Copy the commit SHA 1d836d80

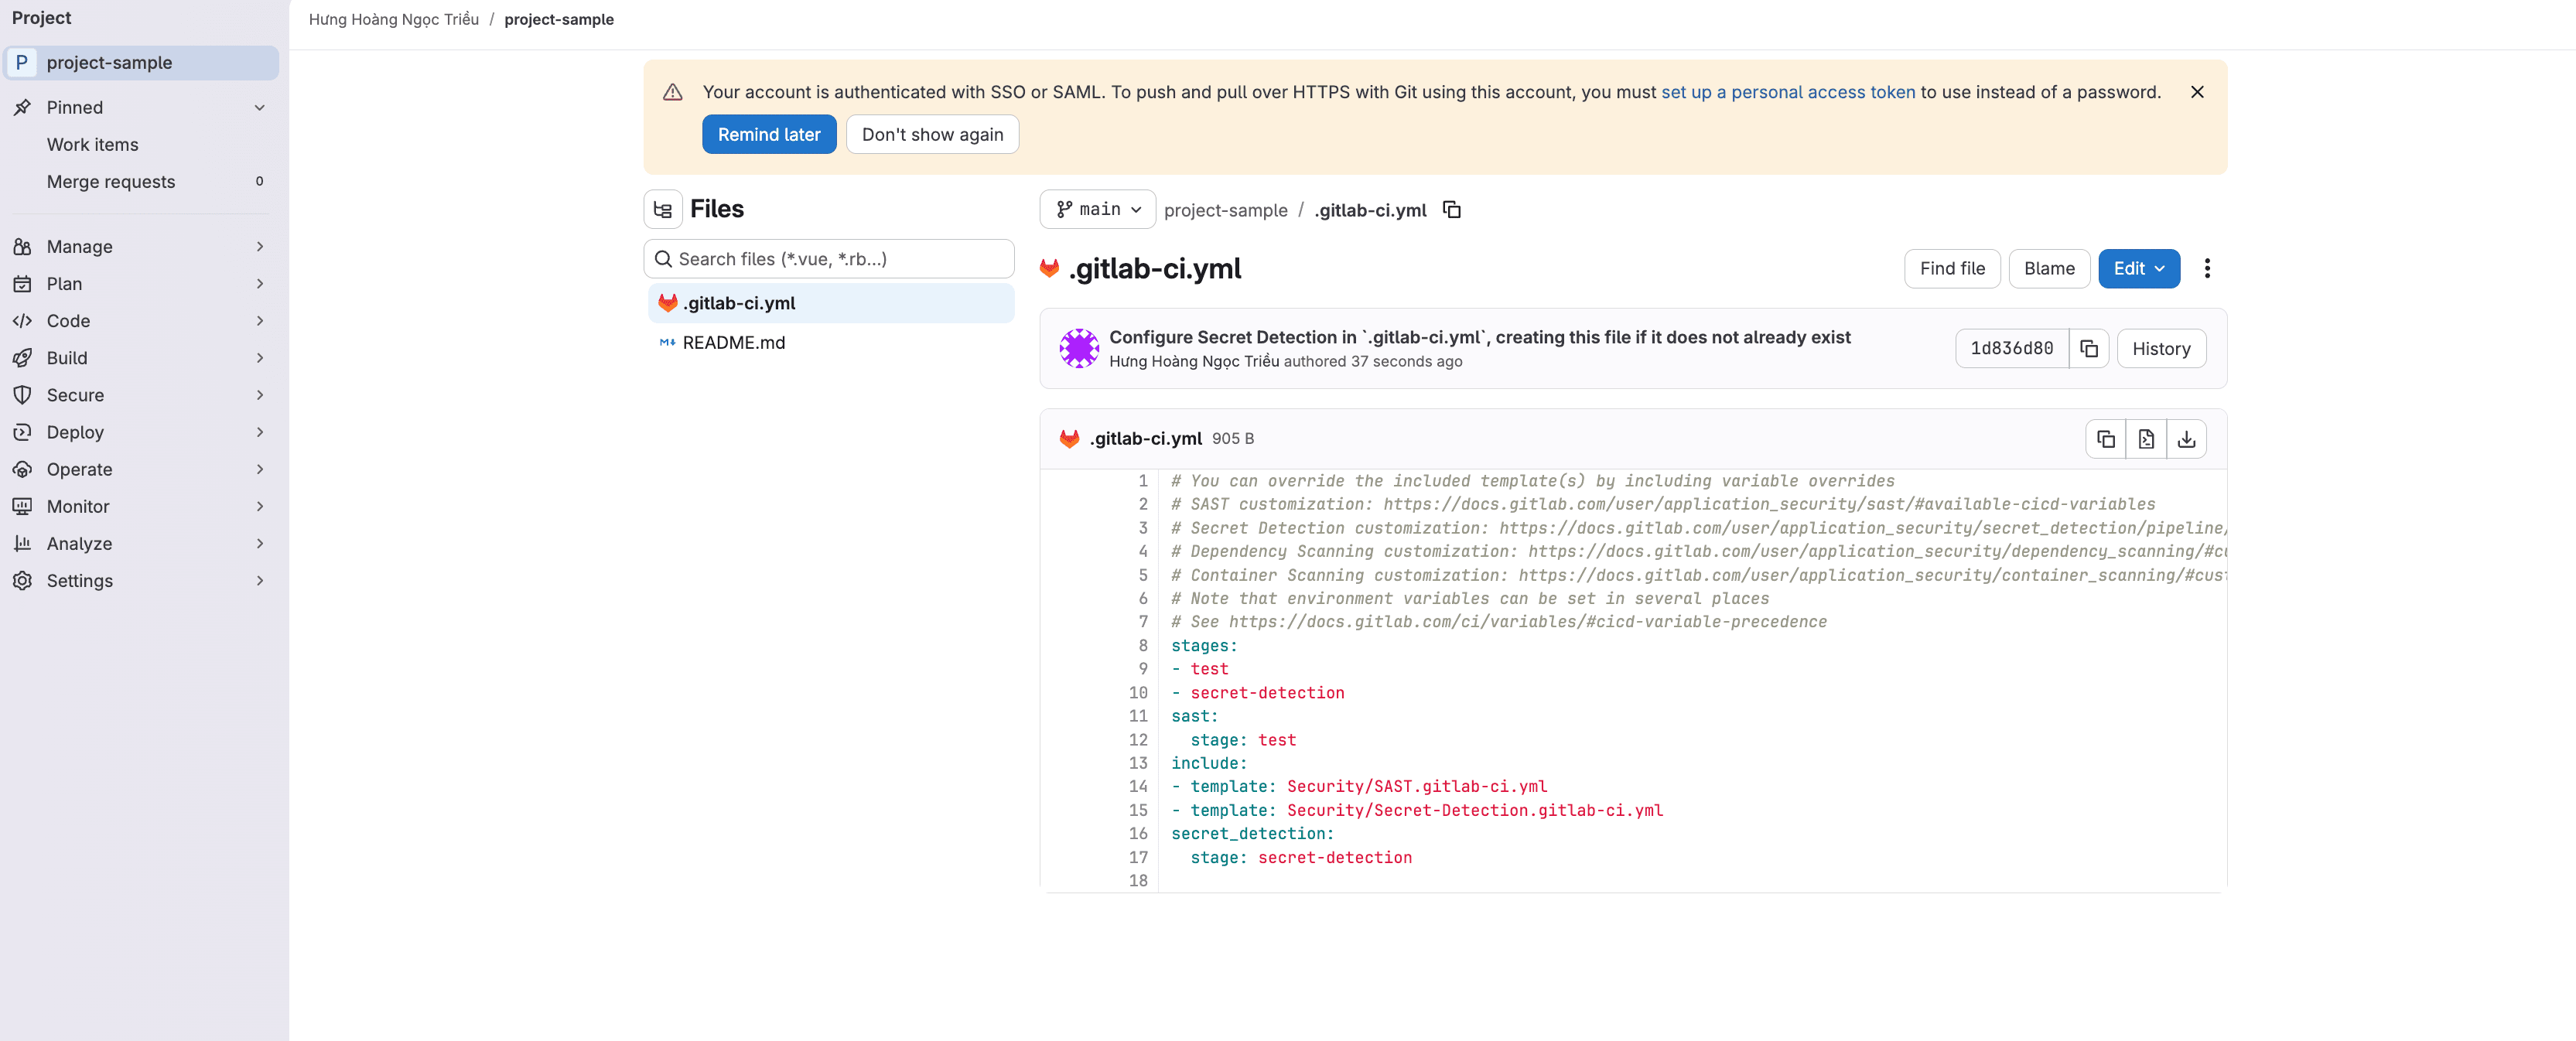coord(2089,348)
